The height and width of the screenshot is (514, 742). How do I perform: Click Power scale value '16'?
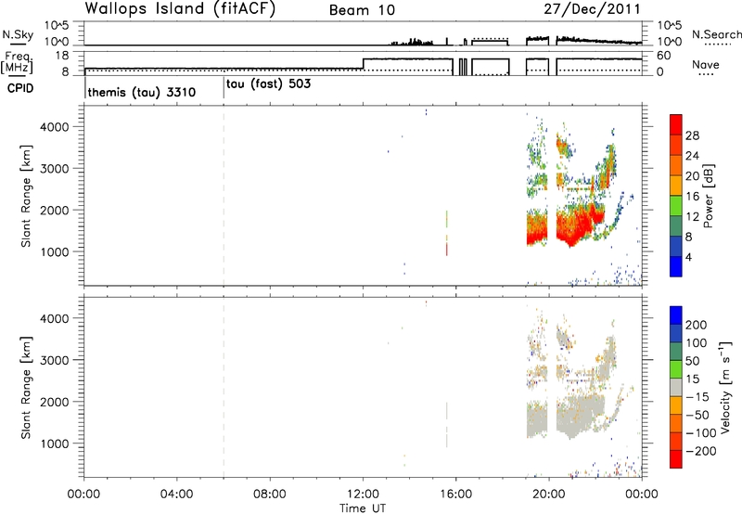[x=692, y=197]
